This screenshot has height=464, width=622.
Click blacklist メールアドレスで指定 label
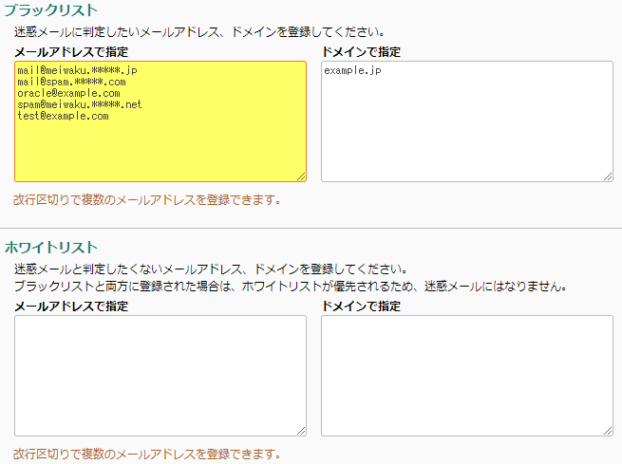click(71, 51)
